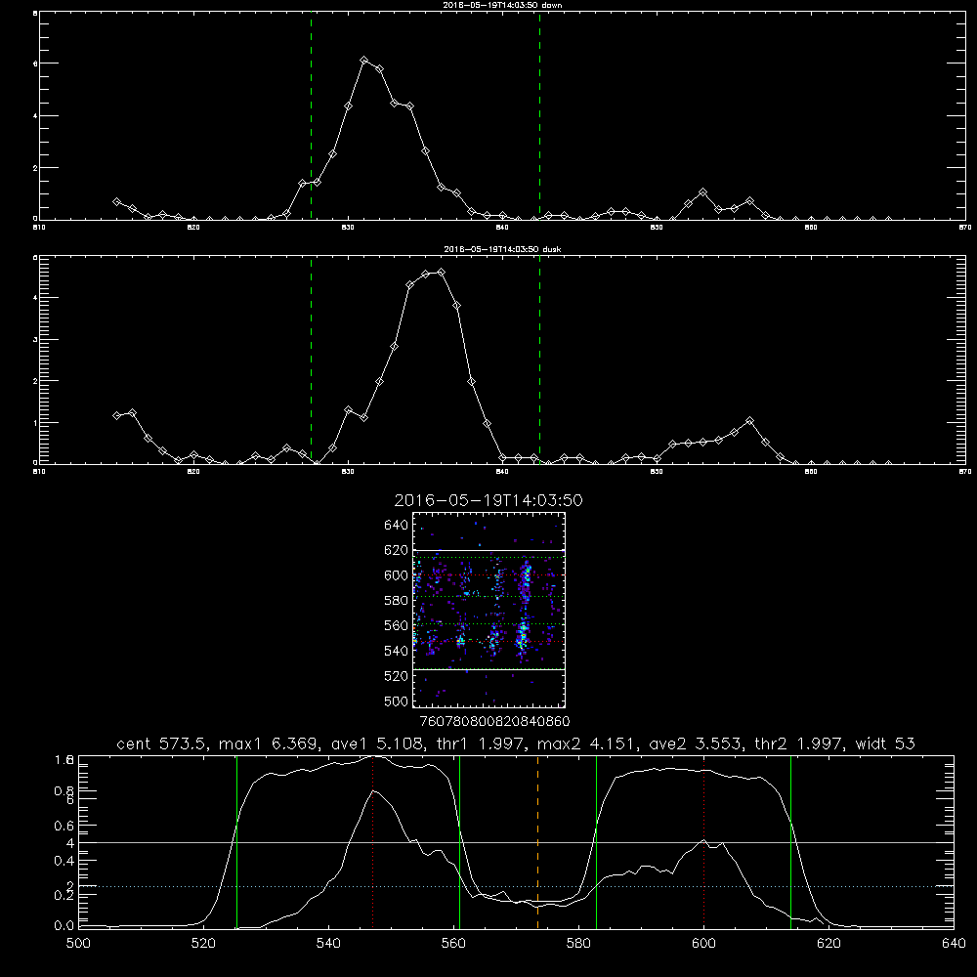Click the left green dashed line in dusk plot
The height and width of the screenshot is (977, 977).
pos(311,360)
